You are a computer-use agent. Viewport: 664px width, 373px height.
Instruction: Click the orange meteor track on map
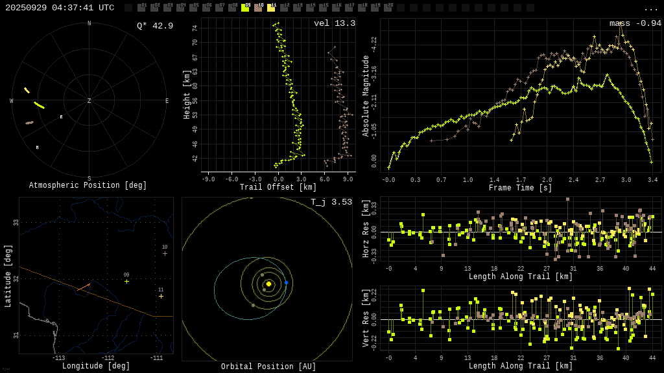click(83, 286)
